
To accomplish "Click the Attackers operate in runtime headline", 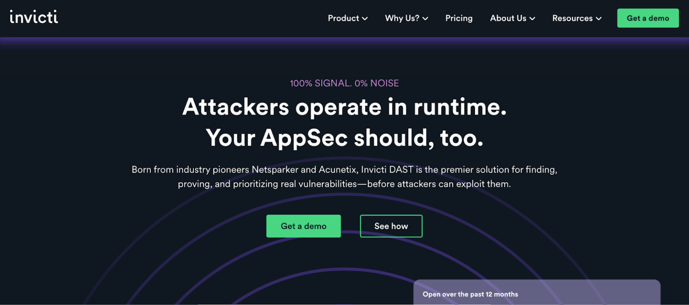I will click(344, 107).
